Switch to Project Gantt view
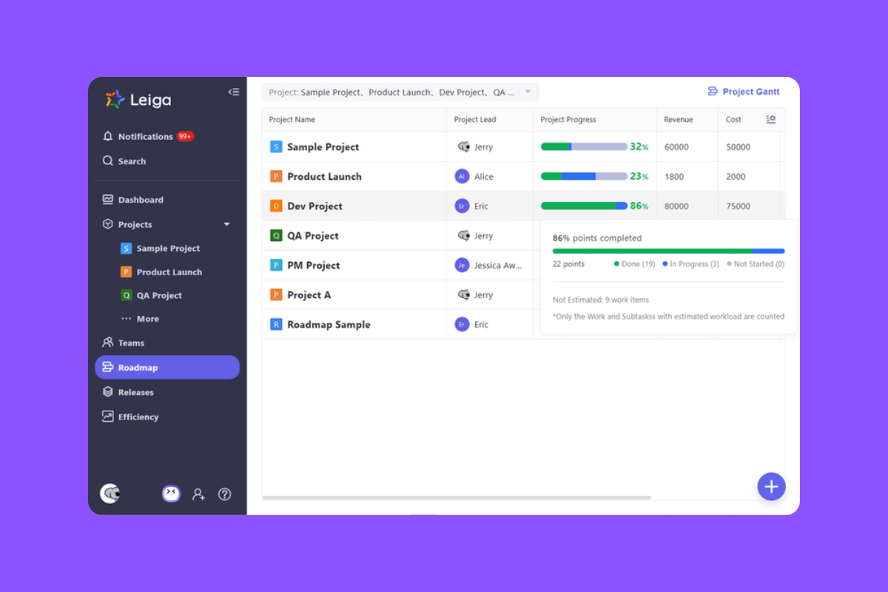The width and height of the screenshot is (888, 592). pos(744,91)
